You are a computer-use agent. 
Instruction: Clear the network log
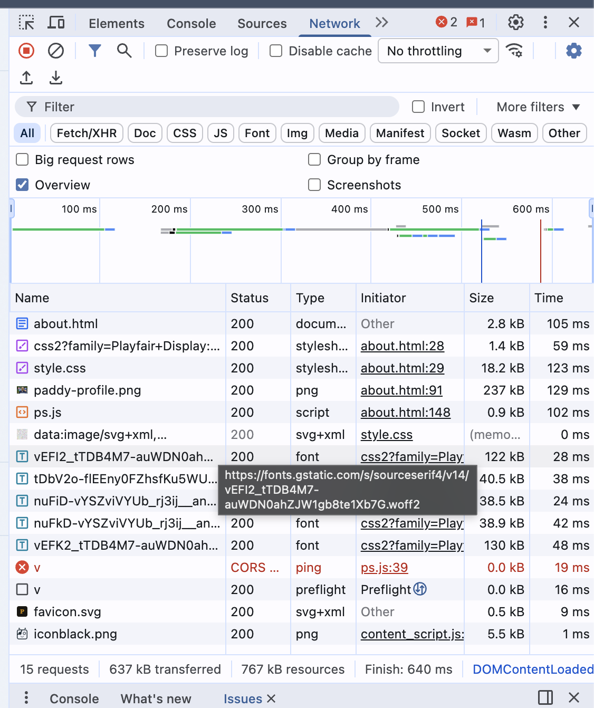56,51
